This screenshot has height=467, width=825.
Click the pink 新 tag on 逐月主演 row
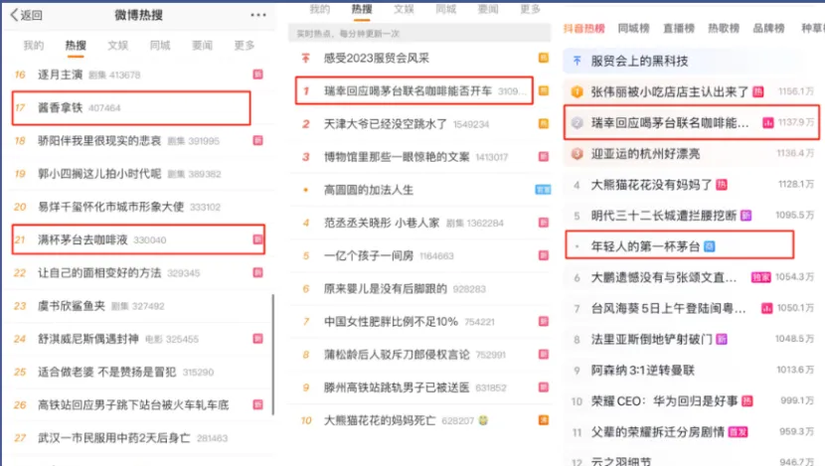tap(256, 75)
